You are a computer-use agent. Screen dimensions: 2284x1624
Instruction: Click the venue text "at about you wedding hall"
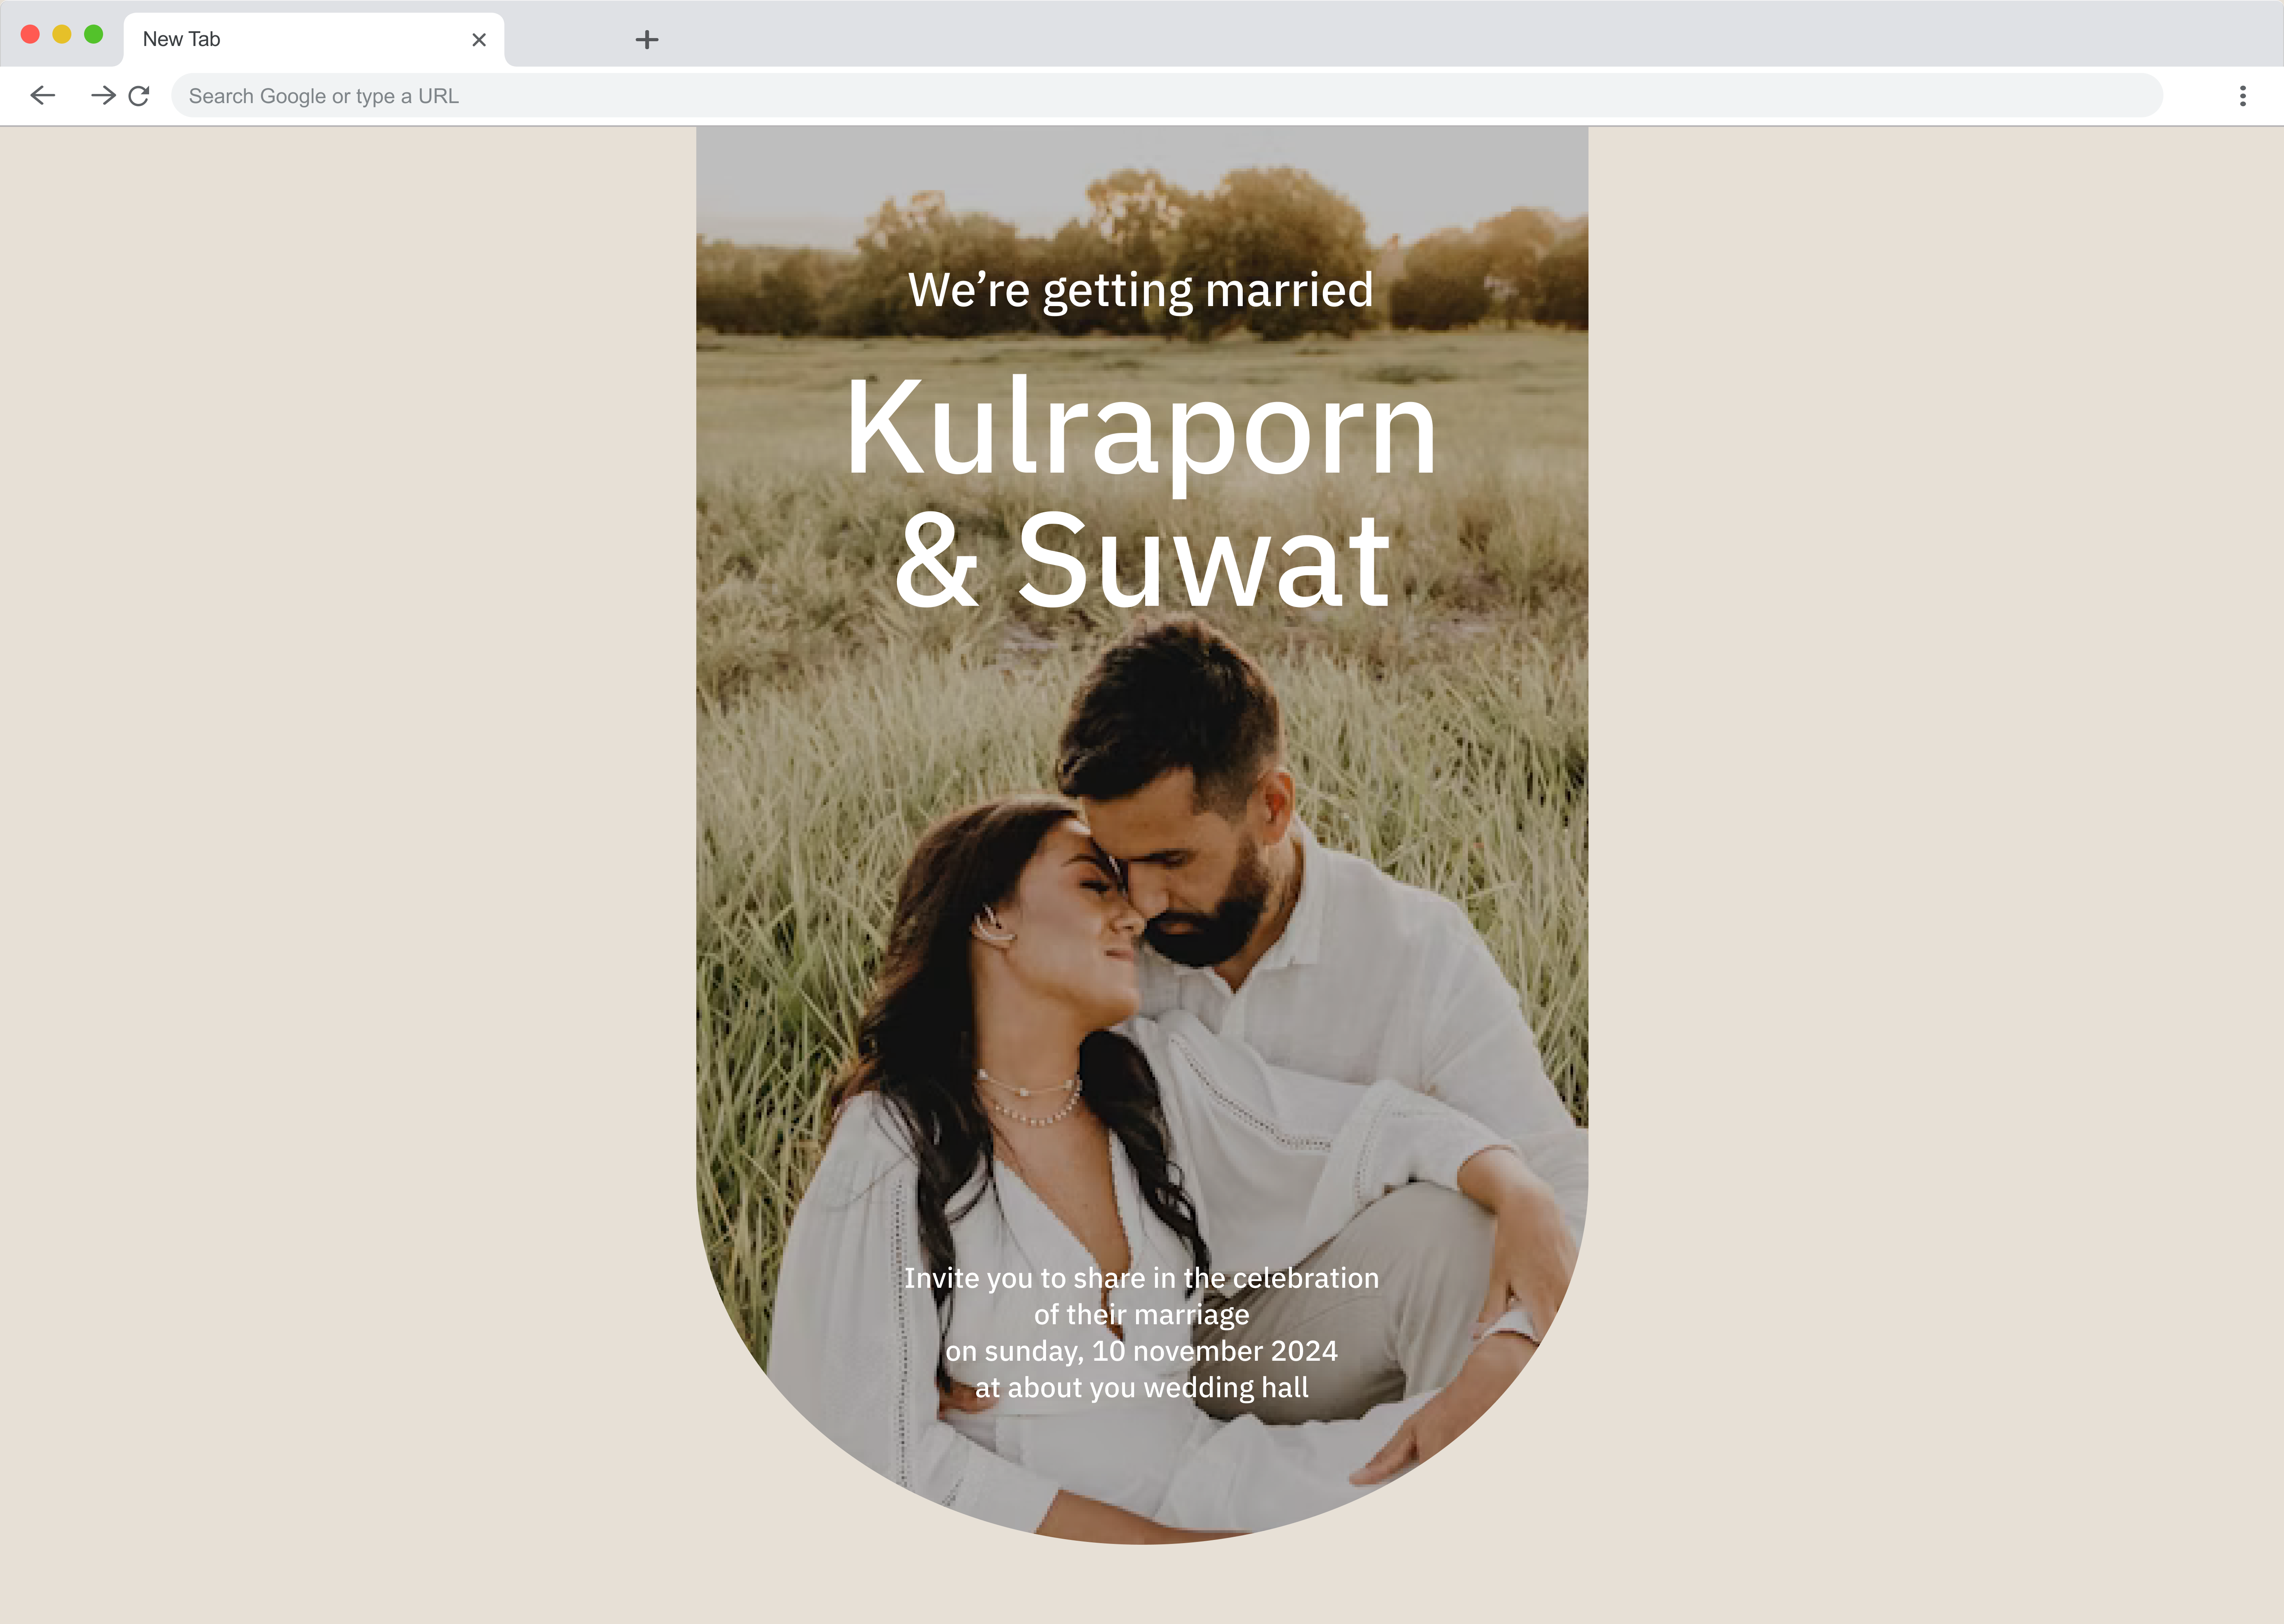pyautogui.click(x=1141, y=1388)
